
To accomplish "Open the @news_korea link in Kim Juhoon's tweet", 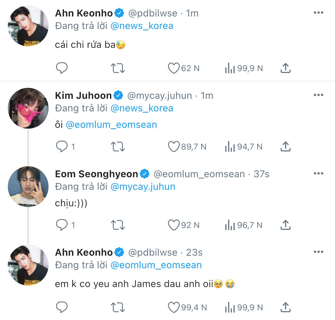I will click(142, 108).
